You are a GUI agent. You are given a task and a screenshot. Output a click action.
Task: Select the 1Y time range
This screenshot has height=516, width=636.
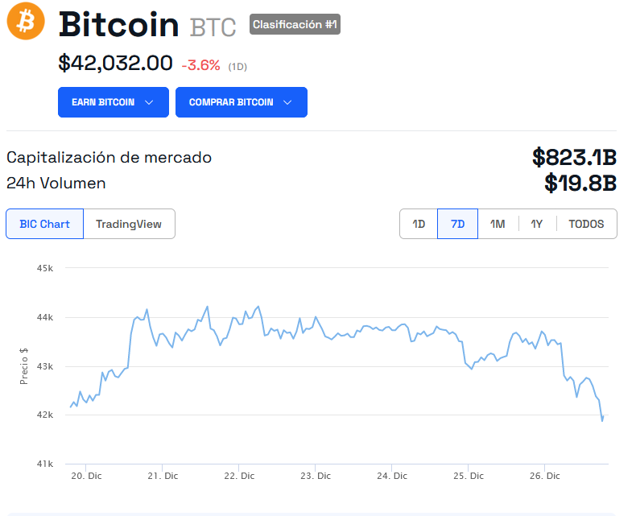[x=536, y=224]
